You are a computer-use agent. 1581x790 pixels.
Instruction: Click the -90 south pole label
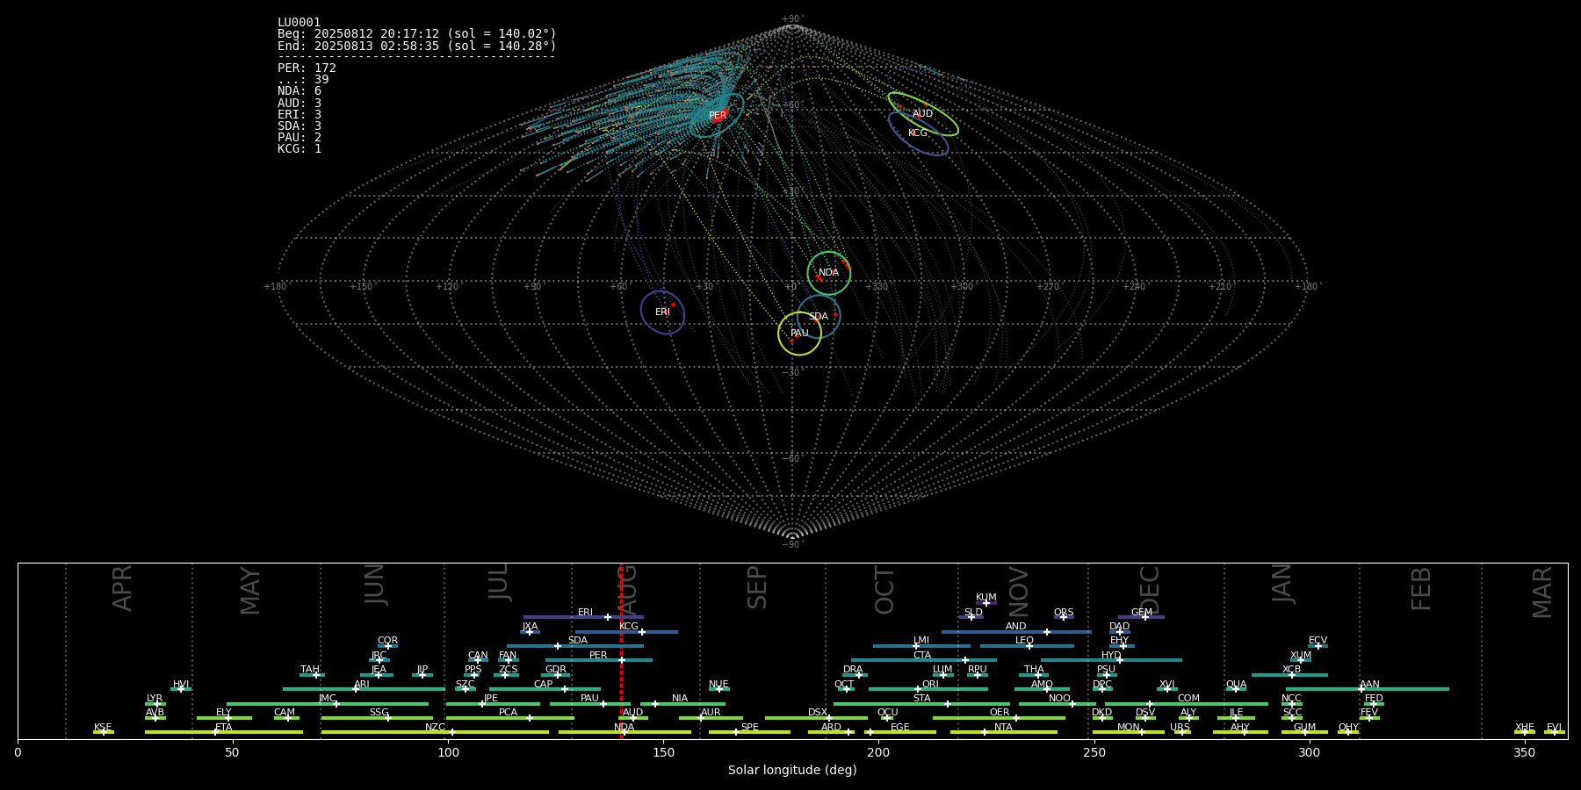click(x=792, y=545)
